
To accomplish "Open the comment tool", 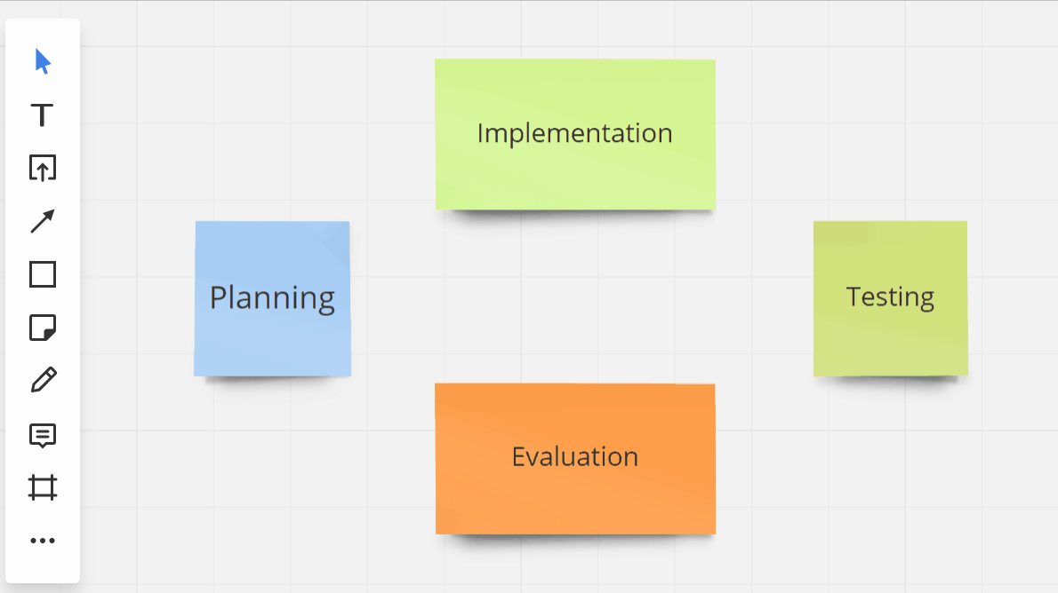I will pos(43,434).
